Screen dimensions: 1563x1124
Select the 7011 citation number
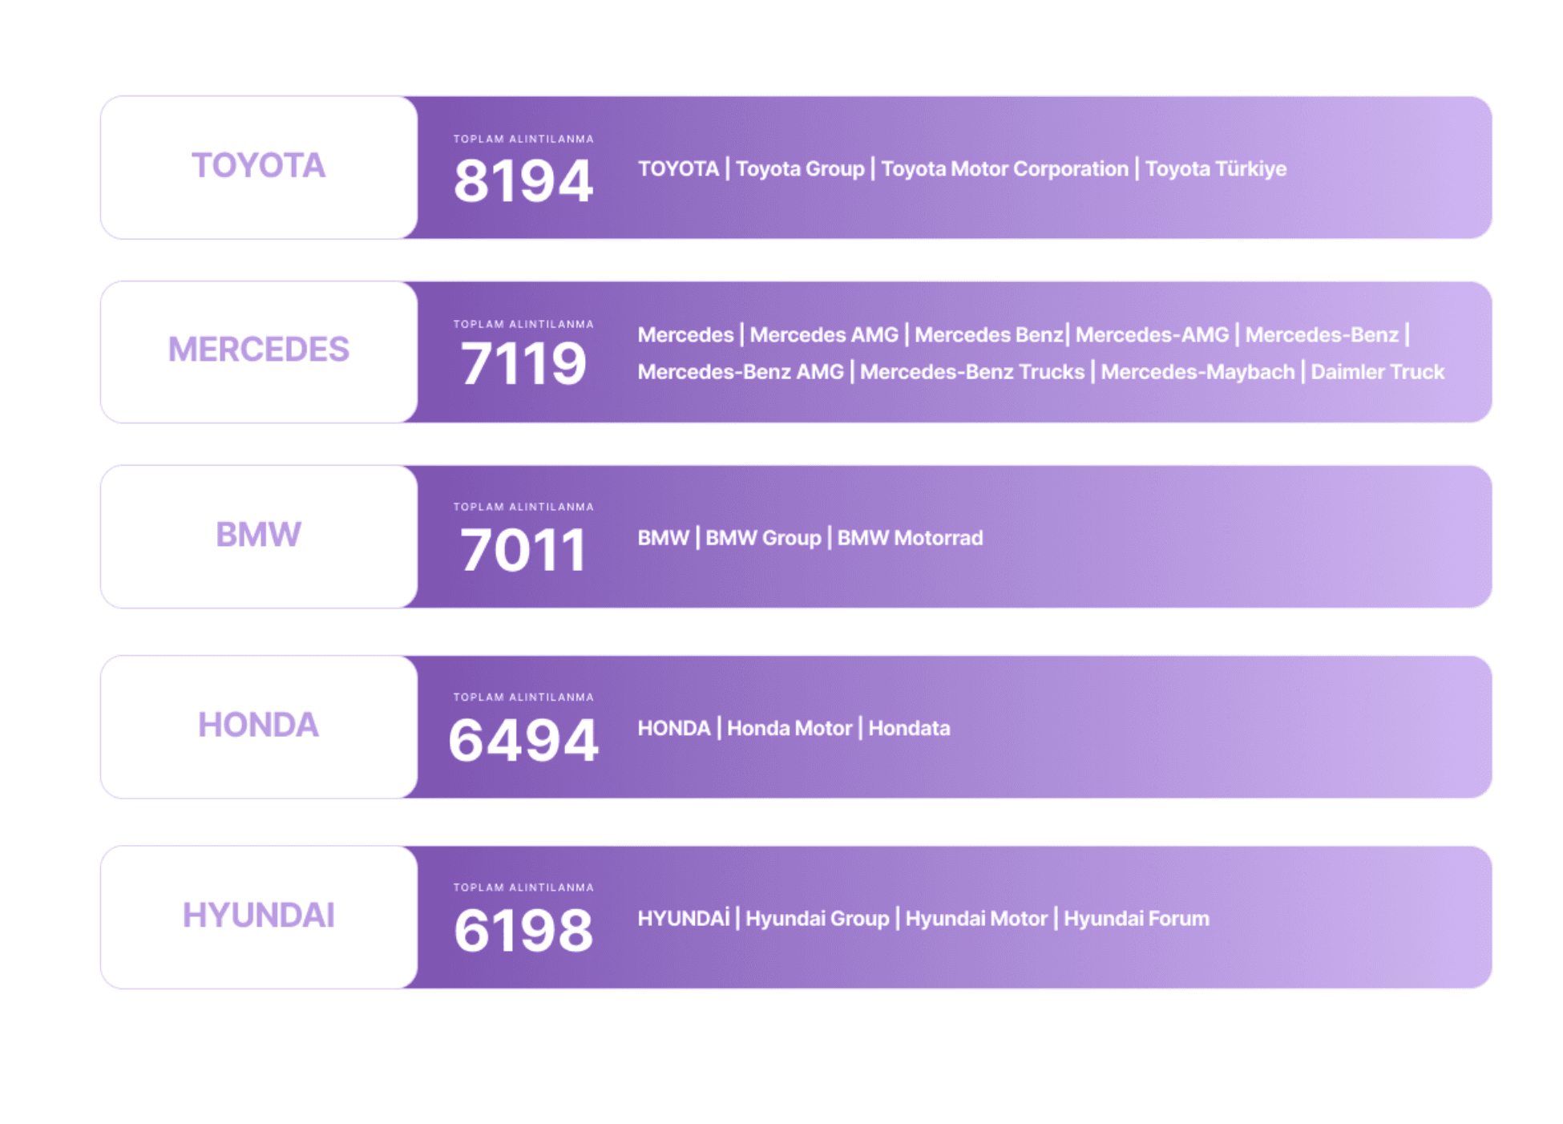point(523,550)
